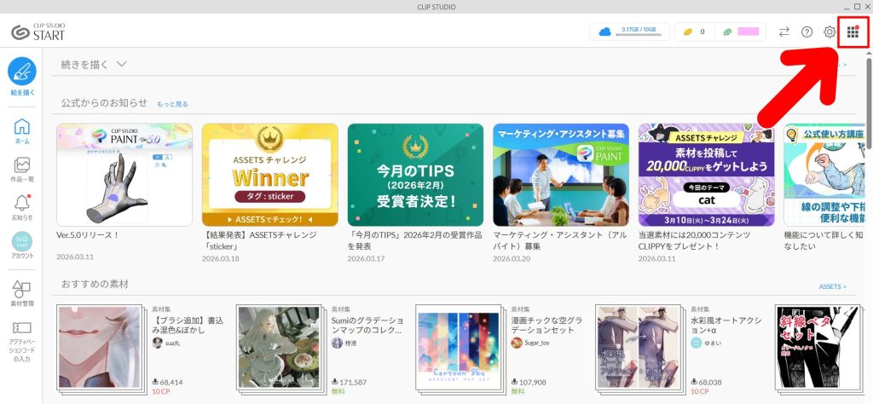Click the 0.17GB / 10GB storage bar
The width and height of the screenshot is (873, 404).
(x=639, y=32)
